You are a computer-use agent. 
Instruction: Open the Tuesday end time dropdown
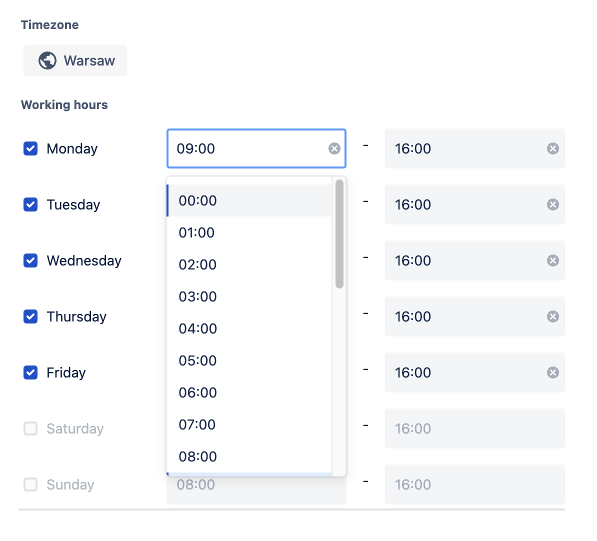[465, 204]
